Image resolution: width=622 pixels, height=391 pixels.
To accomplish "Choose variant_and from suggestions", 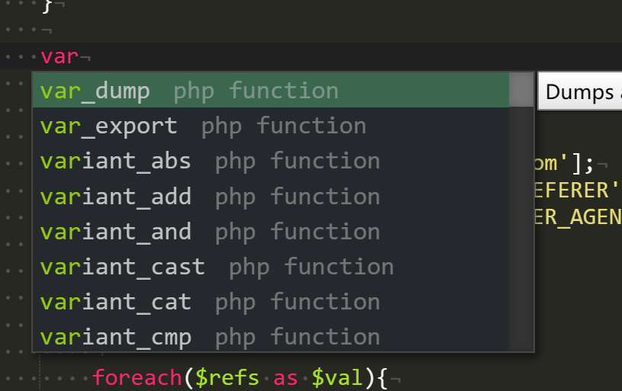I will pos(270,232).
